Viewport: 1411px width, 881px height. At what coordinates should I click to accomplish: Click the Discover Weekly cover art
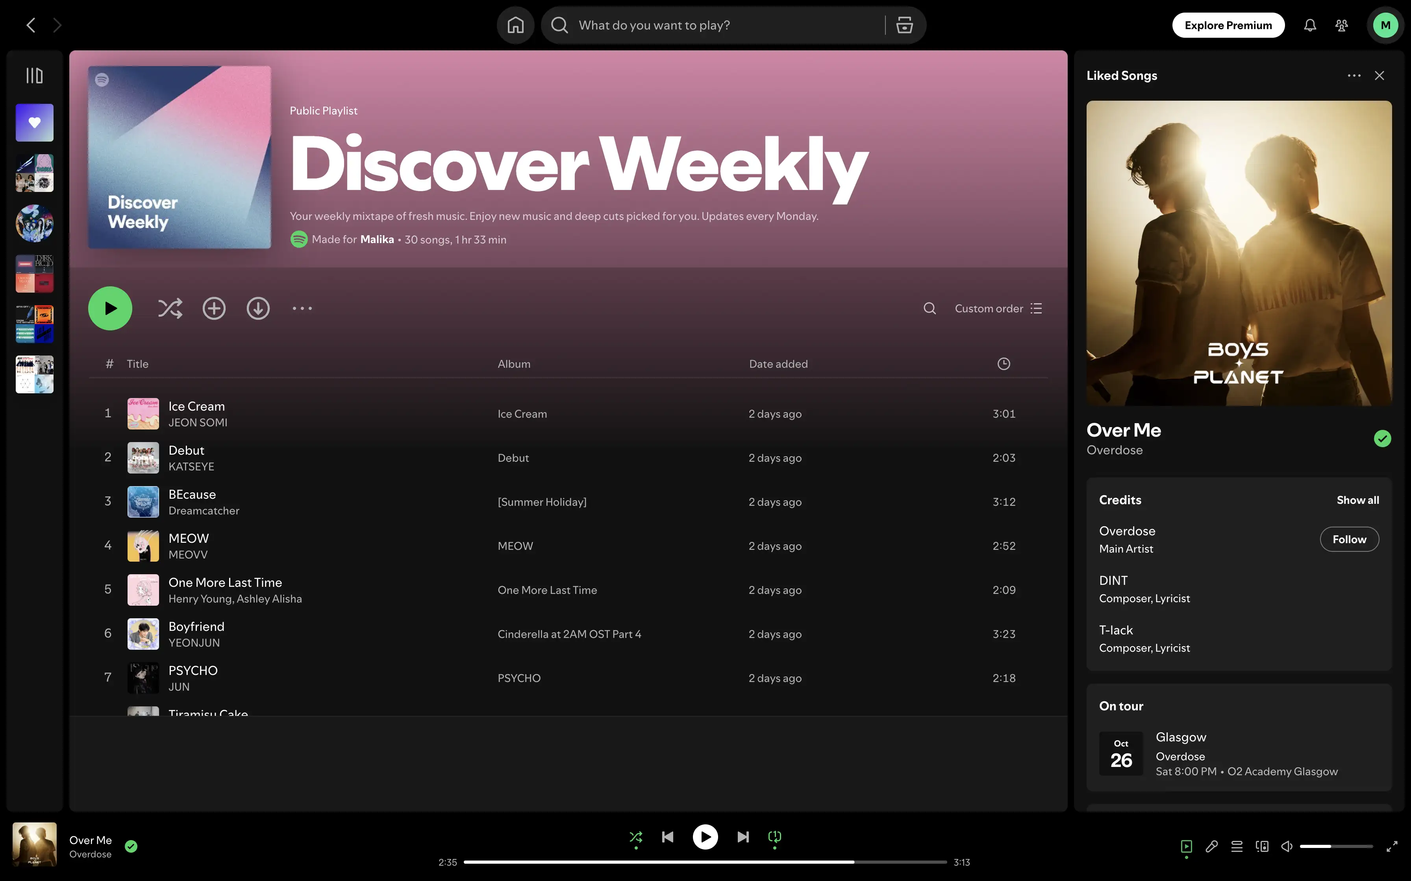click(x=179, y=157)
